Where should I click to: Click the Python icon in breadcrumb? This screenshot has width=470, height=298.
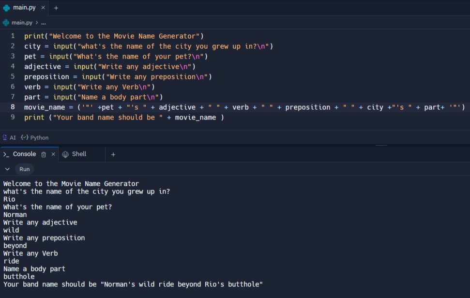[6, 23]
